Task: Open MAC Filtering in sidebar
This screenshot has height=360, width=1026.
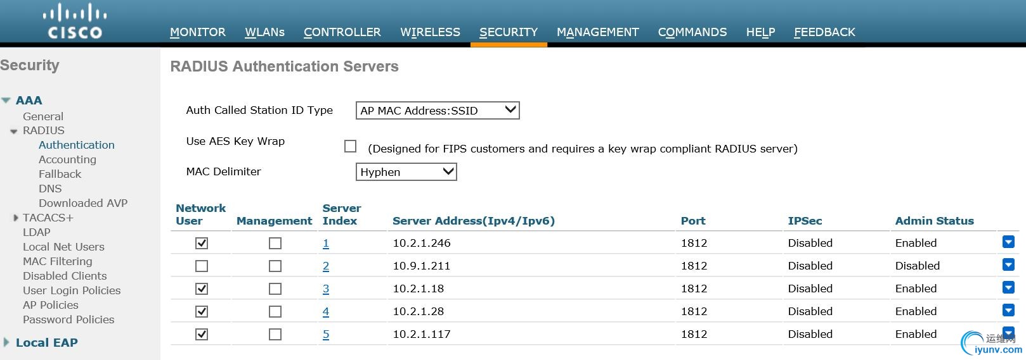Action: 57,261
